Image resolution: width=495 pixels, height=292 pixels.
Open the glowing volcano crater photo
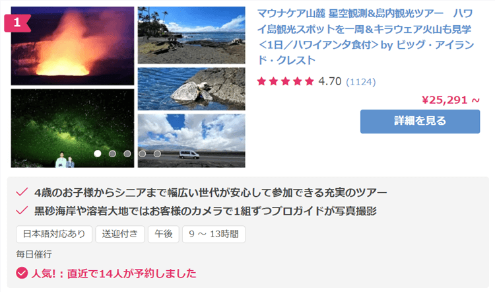73,46
